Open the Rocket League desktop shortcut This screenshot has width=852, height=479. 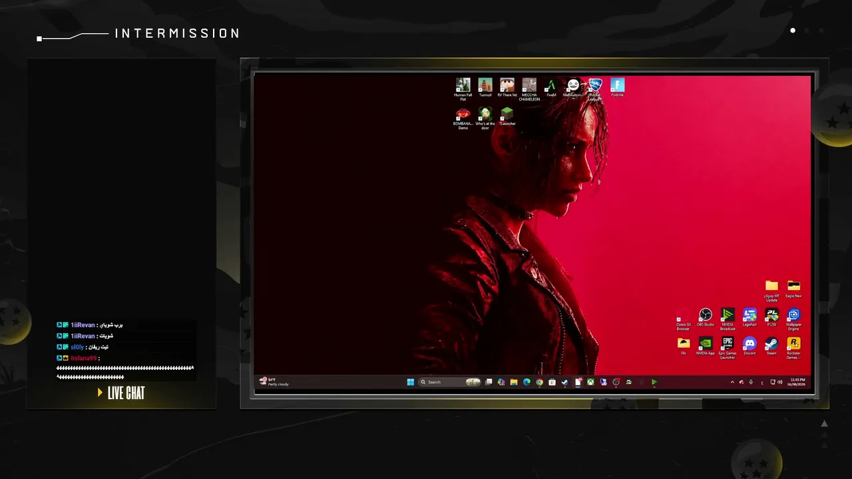(595, 89)
